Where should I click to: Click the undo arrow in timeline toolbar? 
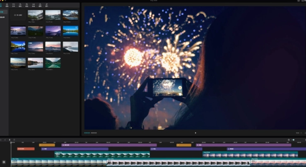coord(1,140)
